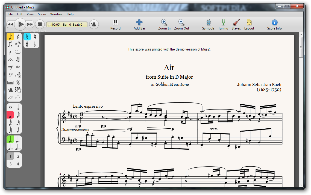Pick sixty-fourth note duration

click(x=10, y=130)
